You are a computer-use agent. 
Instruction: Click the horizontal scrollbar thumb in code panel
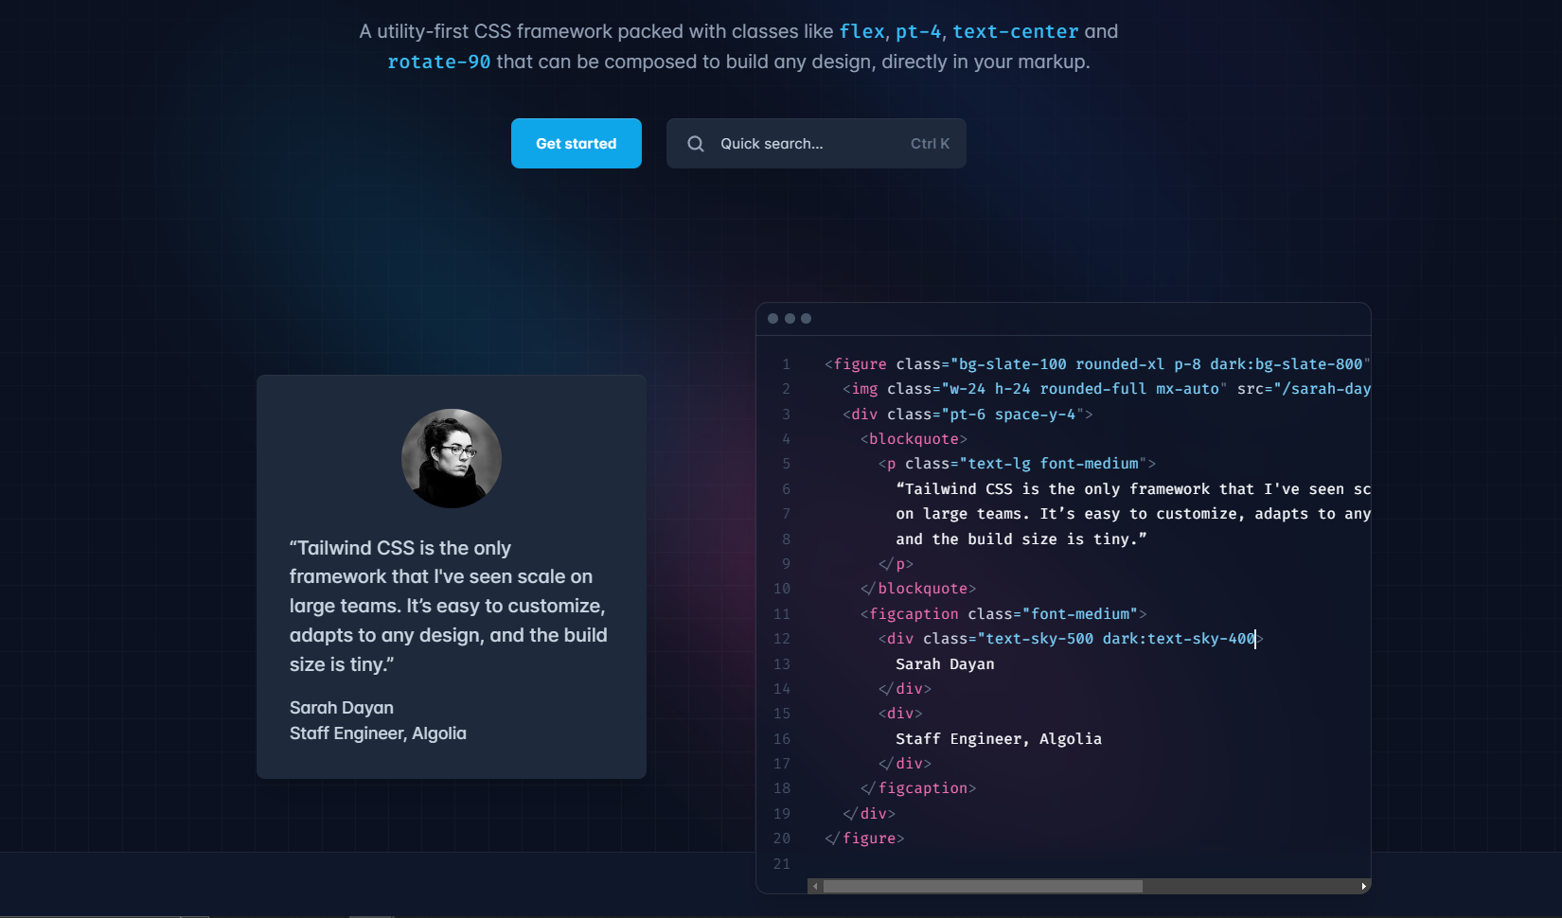tap(983, 886)
